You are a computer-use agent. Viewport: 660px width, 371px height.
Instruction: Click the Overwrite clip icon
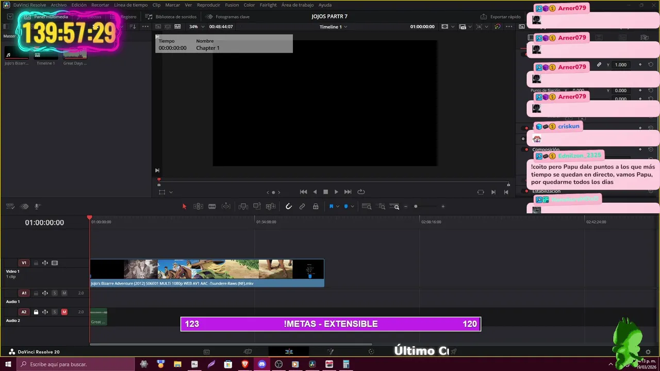click(x=257, y=207)
